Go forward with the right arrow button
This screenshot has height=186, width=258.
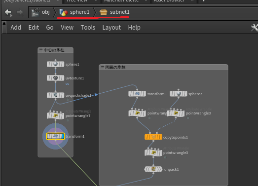(x=20, y=12)
